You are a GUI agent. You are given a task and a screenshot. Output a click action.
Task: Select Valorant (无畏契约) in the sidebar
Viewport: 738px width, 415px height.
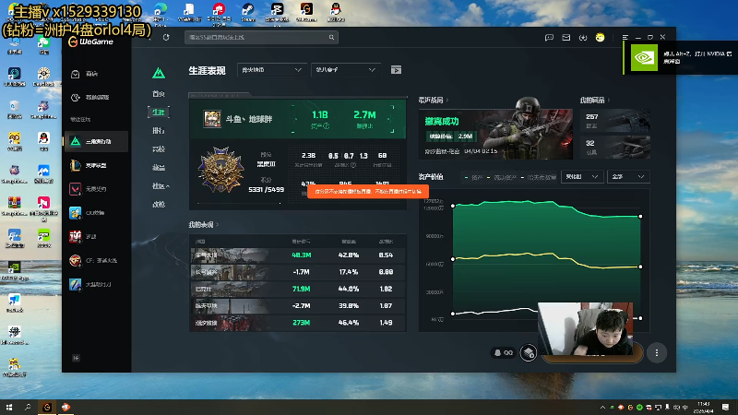(x=96, y=189)
